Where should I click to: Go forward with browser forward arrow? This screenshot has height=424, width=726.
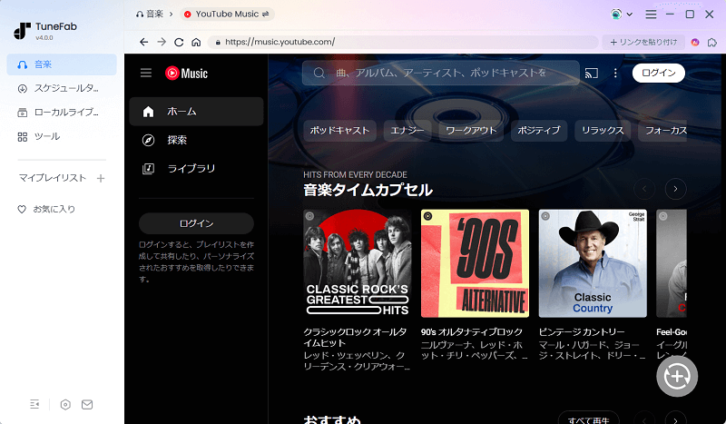[x=162, y=42]
